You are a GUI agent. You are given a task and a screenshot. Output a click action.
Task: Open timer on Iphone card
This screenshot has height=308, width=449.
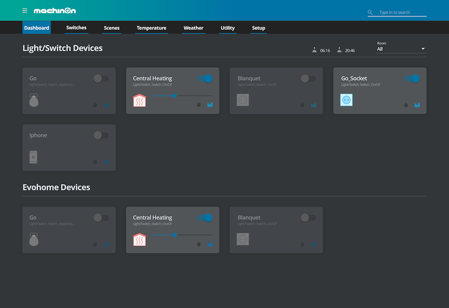point(95,162)
